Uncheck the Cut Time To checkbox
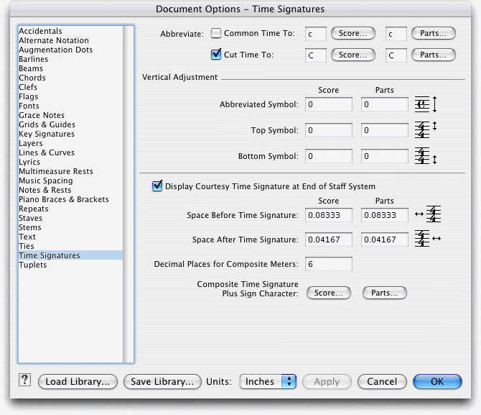Image resolution: width=481 pixels, height=415 pixels. coord(216,55)
